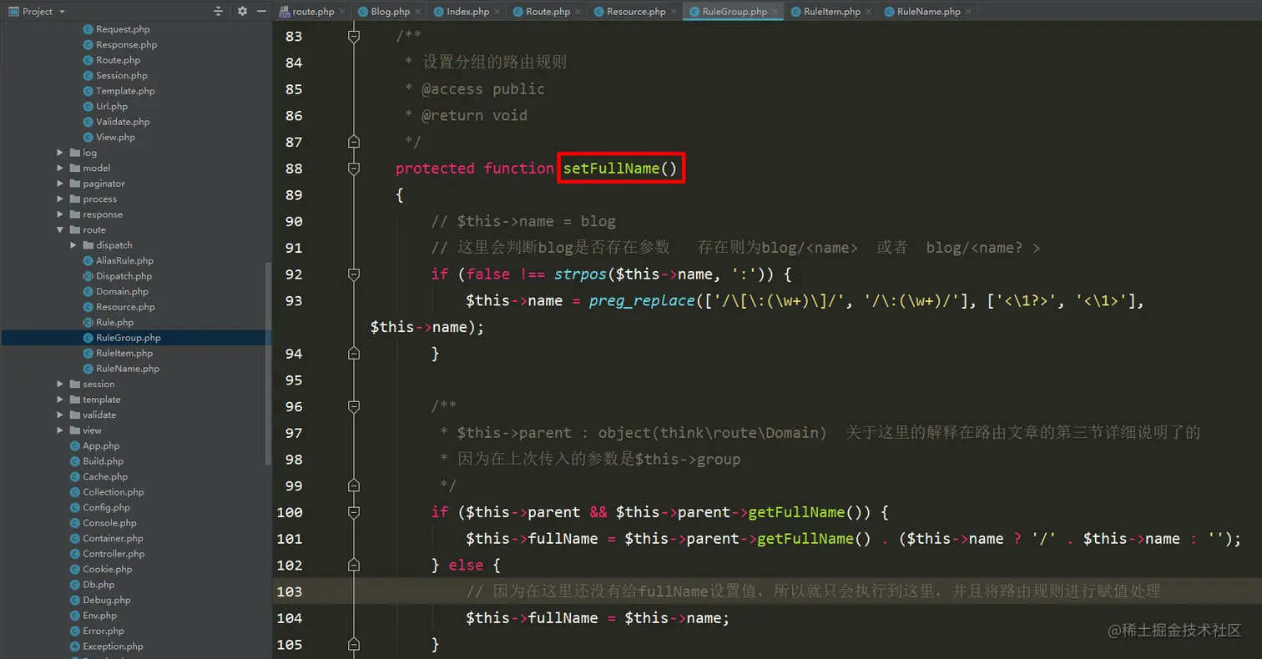This screenshot has width=1262, height=659.
Task: Switch to the Blog.php tab
Action: [x=391, y=12]
